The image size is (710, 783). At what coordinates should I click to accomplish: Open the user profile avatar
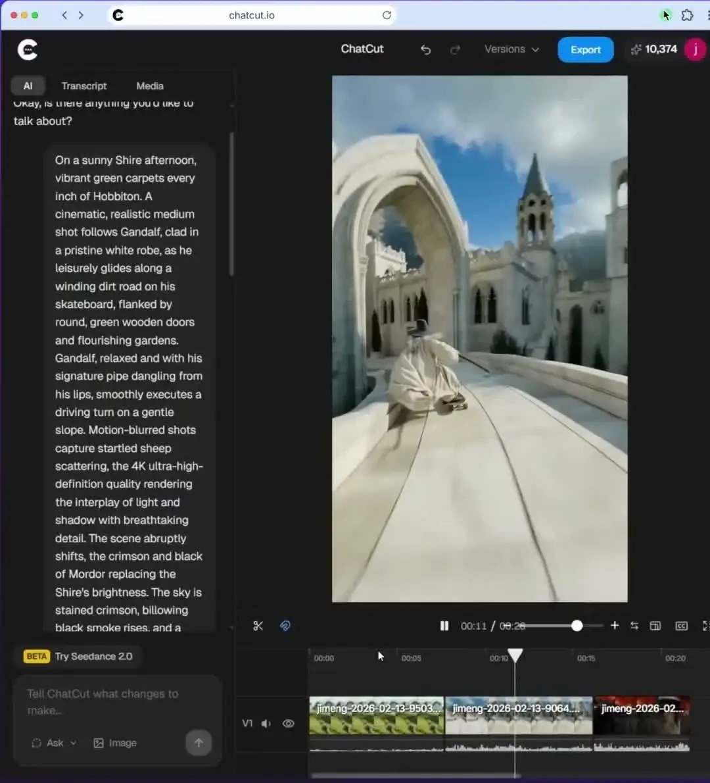[x=695, y=49]
